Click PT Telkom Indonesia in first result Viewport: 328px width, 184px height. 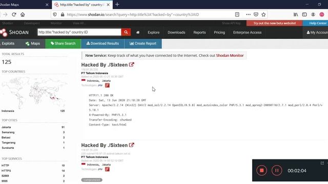(x=94, y=73)
